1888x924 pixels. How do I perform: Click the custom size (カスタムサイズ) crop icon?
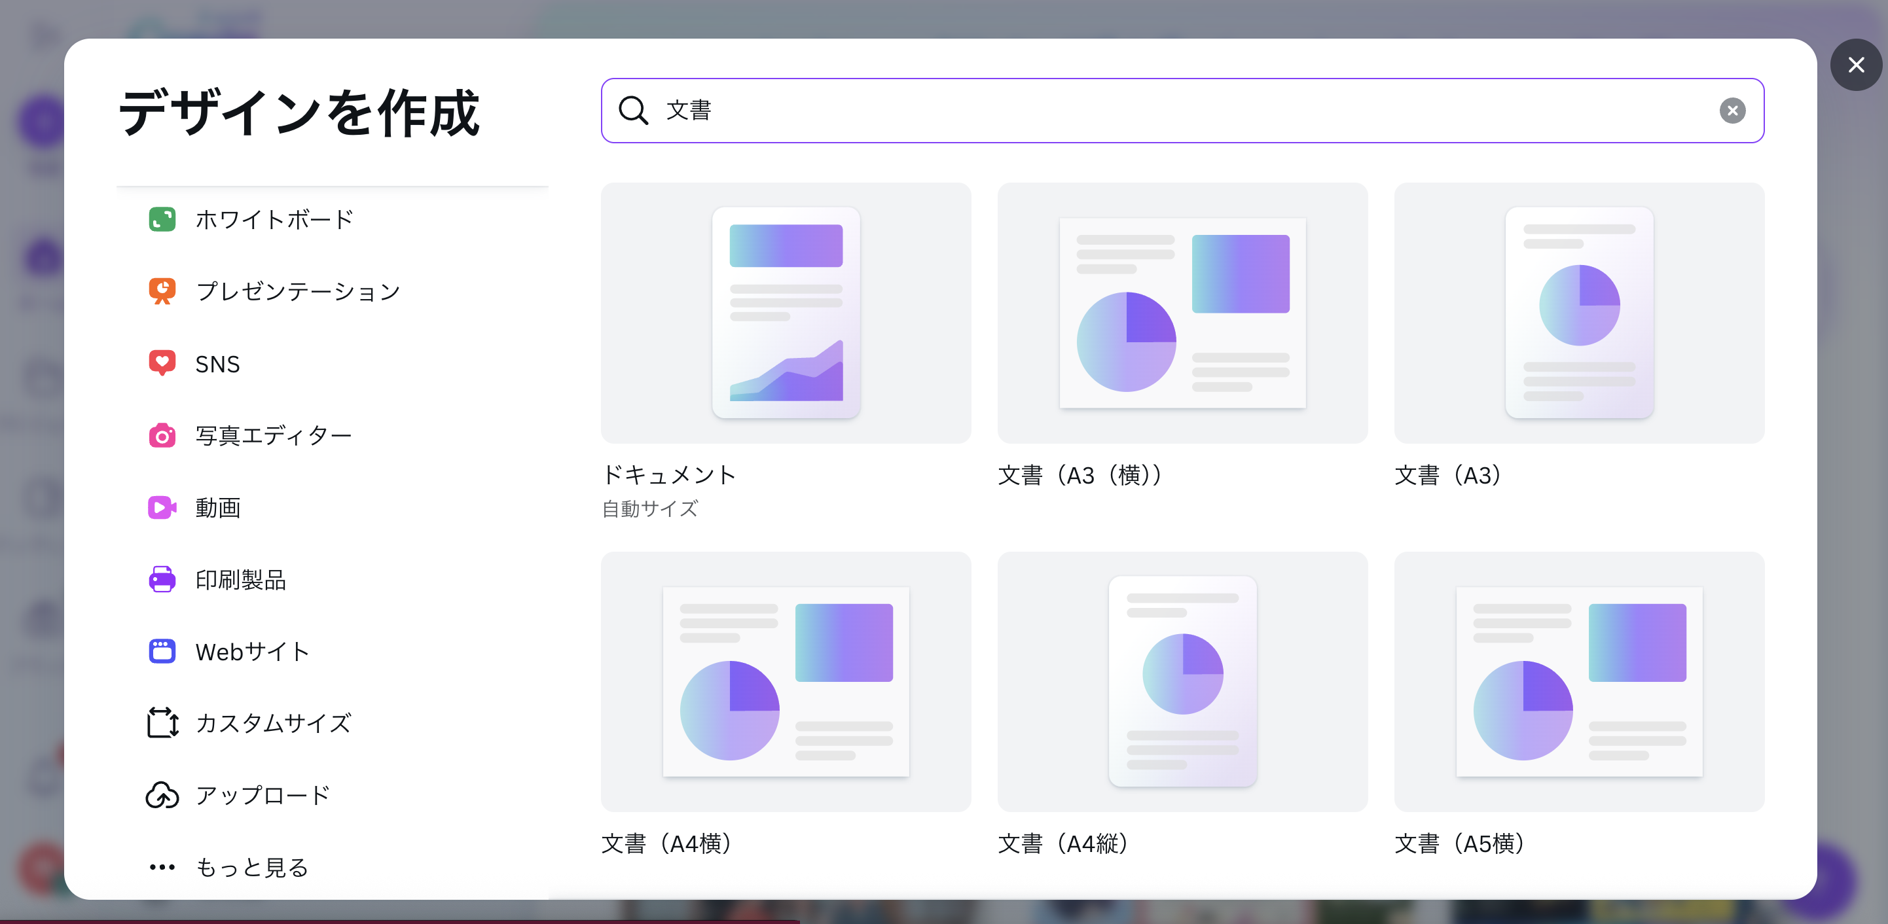(x=162, y=722)
